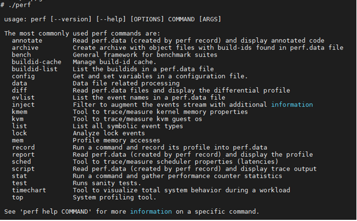Select the usage line starting 'usage: perf'
This screenshot has width=357, height=221.
tap(113, 19)
